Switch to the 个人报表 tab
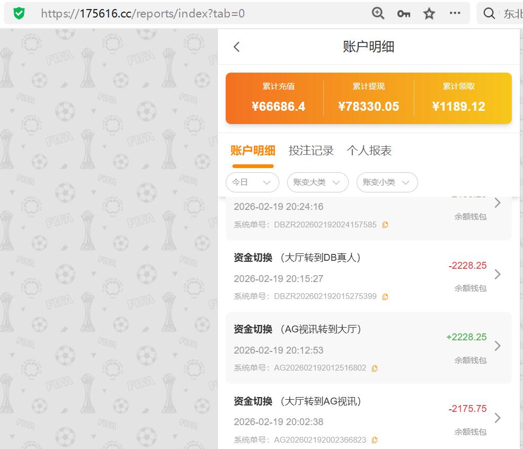 point(368,151)
